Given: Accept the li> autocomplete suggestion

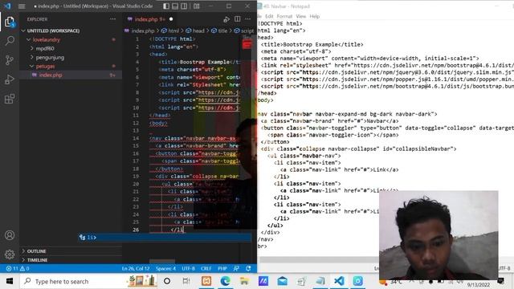Looking at the screenshot, I should coord(165,238).
